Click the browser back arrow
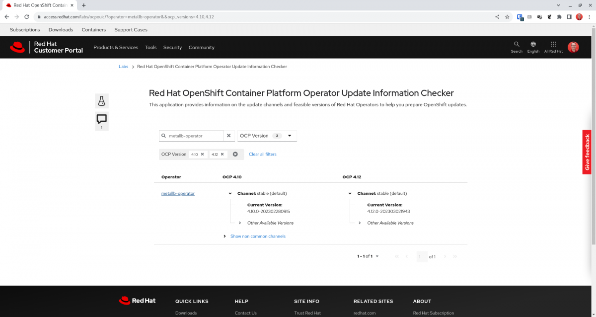Screen dimensions: 596x317 [x=6, y=16]
